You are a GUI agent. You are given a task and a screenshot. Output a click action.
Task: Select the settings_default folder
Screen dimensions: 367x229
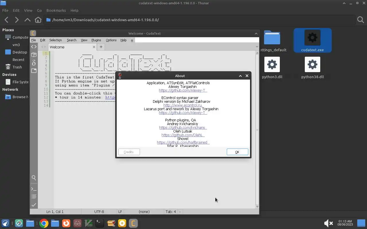272,41
